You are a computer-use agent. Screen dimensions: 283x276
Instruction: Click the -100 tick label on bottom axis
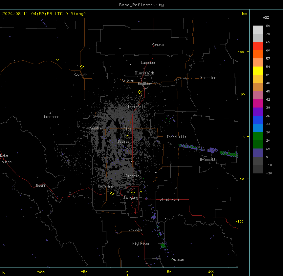click(x=41, y=271)
